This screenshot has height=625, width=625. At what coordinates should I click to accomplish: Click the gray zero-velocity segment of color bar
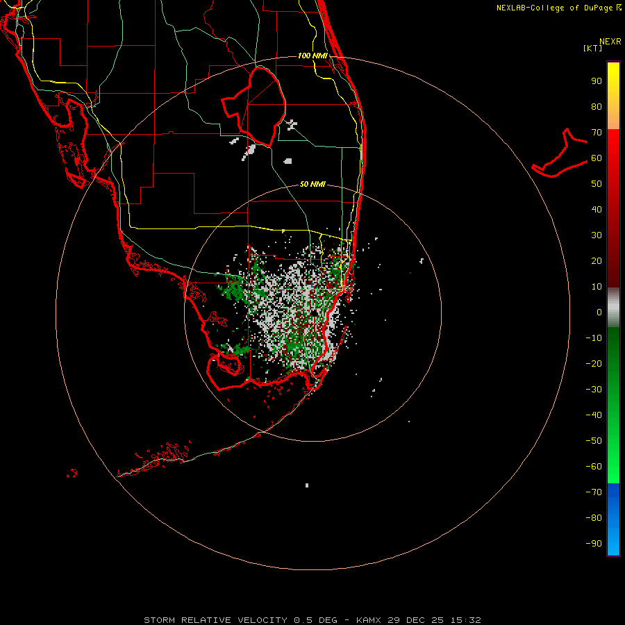point(613,308)
